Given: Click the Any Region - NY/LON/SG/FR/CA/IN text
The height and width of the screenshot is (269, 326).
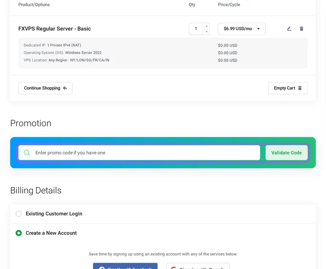Looking at the screenshot, I should (x=79, y=60).
